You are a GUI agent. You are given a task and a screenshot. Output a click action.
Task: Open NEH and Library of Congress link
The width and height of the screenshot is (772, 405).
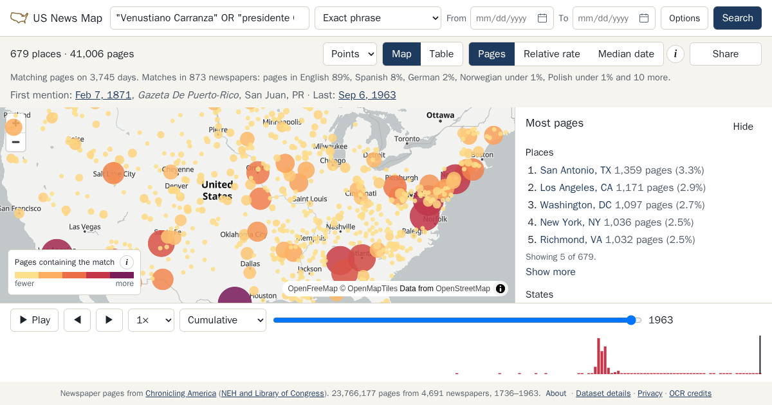coord(273,393)
